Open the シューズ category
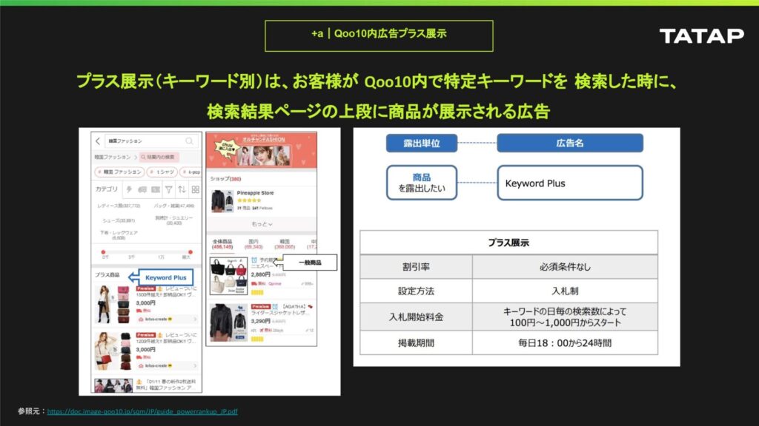The image size is (759, 426). (x=119, y=220)
